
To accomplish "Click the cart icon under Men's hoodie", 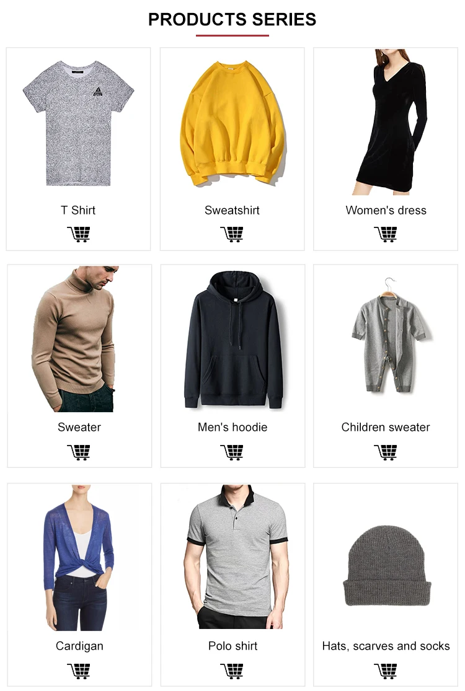I will pyautogui.click(x=232, y=452).
